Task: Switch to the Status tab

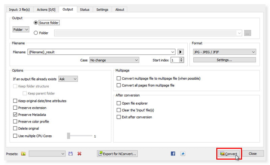Action: coord(84,9)
